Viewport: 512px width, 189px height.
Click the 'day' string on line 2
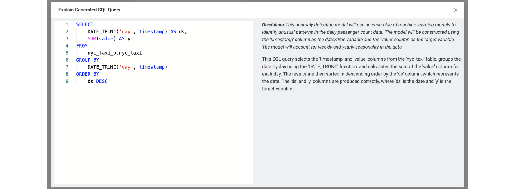[x=126, y=32]
